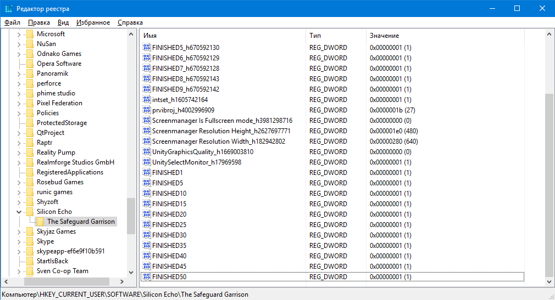
Task: Click the tree pane vertical scrollbar thumb
Action: click(131, 216)
